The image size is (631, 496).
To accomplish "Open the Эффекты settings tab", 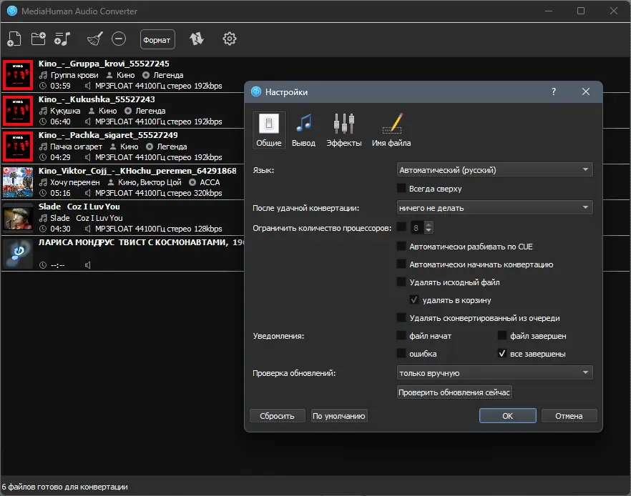I will (343, 130).
